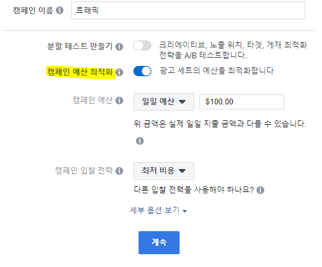Screen dimensions: 322x267
Task: Click info icon beside 캠페인 입찰 전략
Action: point(119,171)
